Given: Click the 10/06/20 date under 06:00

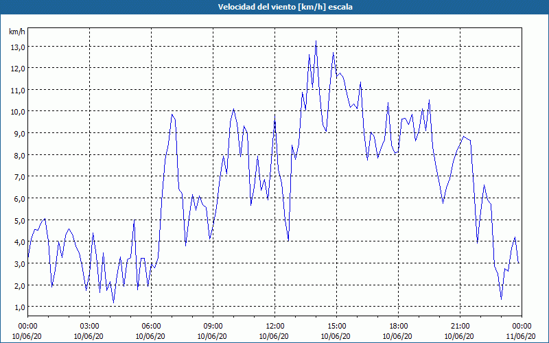Looking at the screenshot, I should pos(150,336).
